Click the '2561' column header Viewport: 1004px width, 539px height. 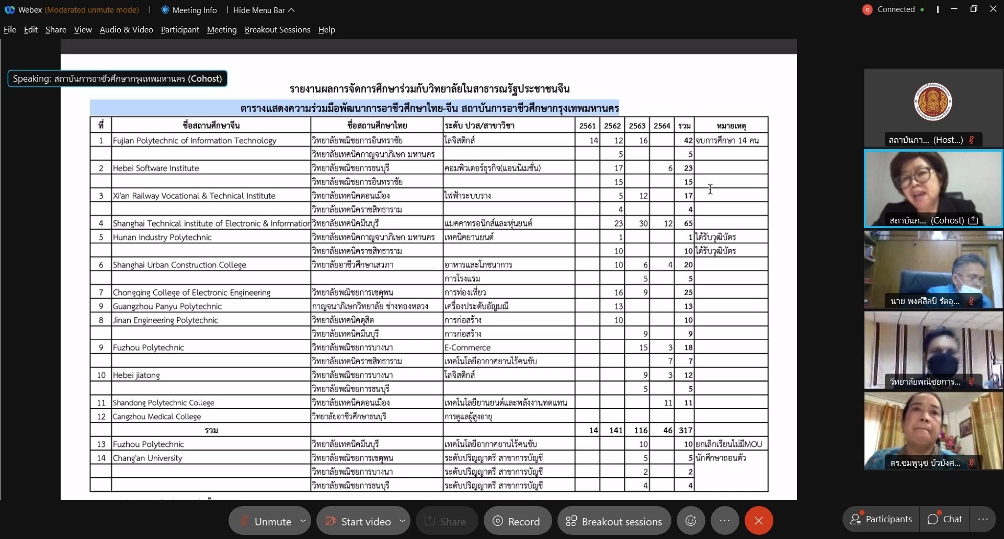(587, 126)
